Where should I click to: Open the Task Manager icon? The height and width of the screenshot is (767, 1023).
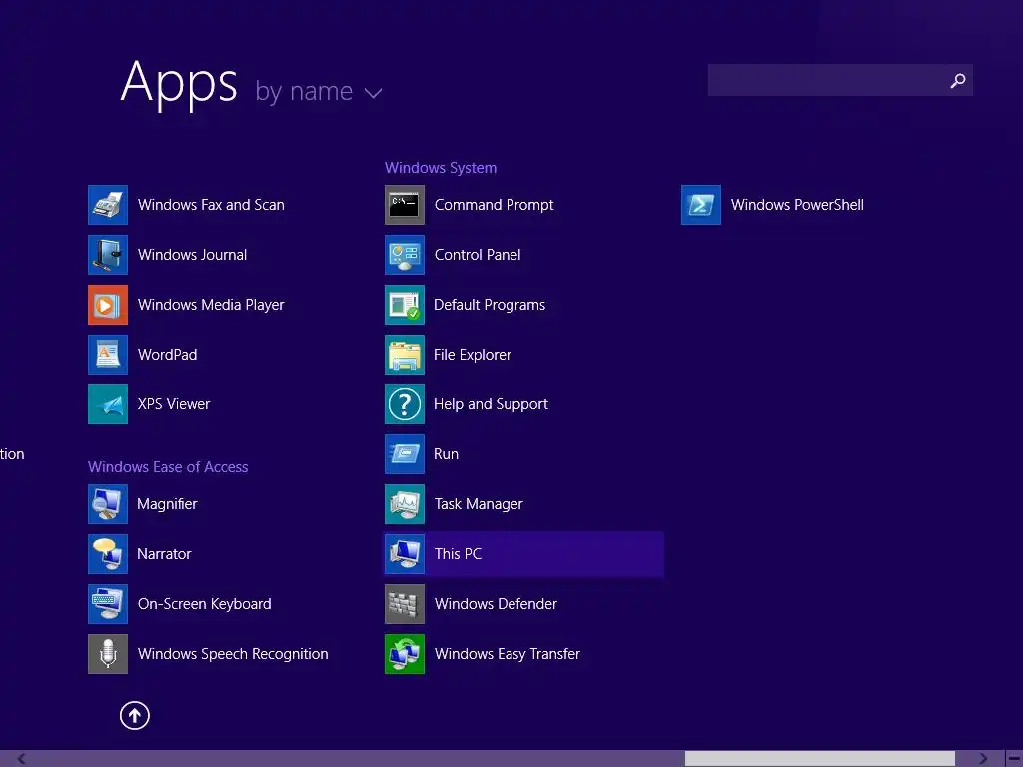point(405,504)
